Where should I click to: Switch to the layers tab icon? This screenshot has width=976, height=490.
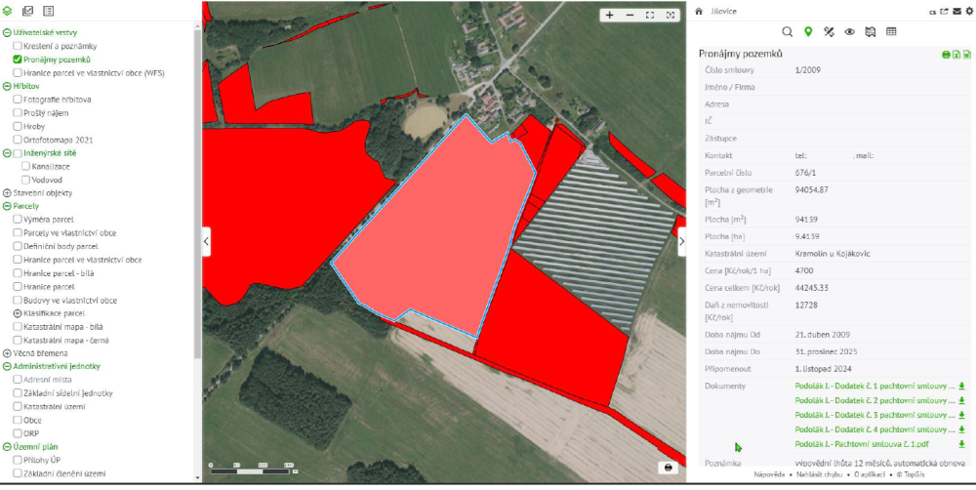click(x=8, y=11)
